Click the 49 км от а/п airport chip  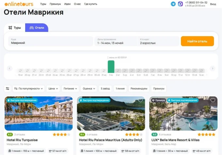(x=202, y=151)
